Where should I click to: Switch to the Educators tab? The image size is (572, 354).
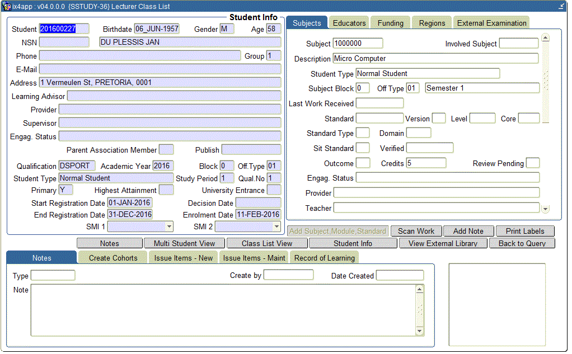349,23
